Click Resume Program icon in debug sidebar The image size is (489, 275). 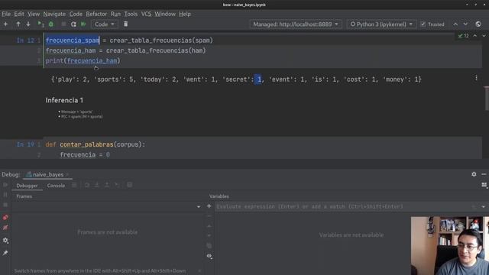point(5,185)
